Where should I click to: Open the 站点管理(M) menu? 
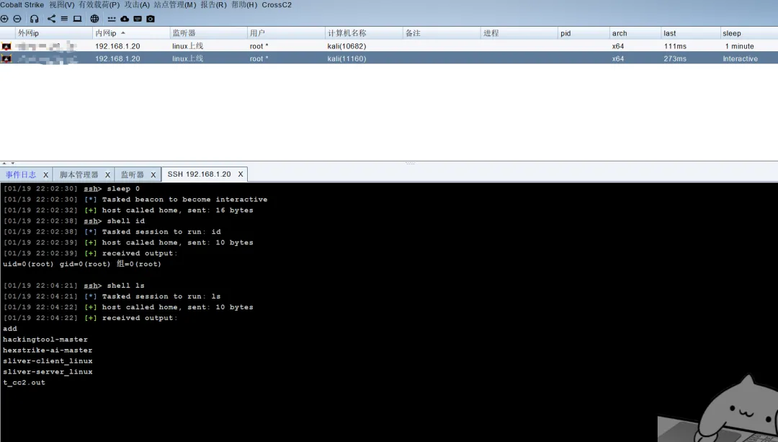pyautogui.click(x=175, y=5)
